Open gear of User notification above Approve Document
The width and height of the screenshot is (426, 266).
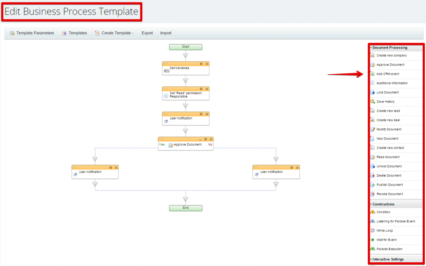click(201, 114)
